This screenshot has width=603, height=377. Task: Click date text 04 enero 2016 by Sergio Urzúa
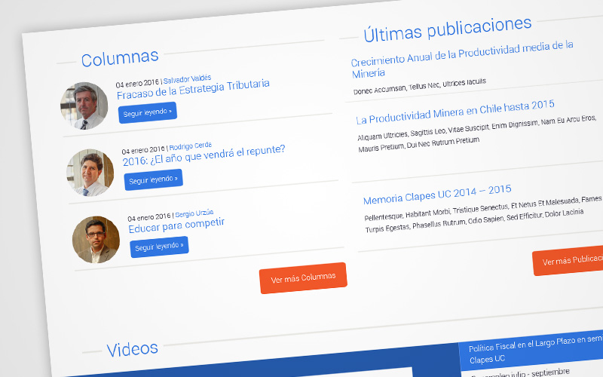149,217
